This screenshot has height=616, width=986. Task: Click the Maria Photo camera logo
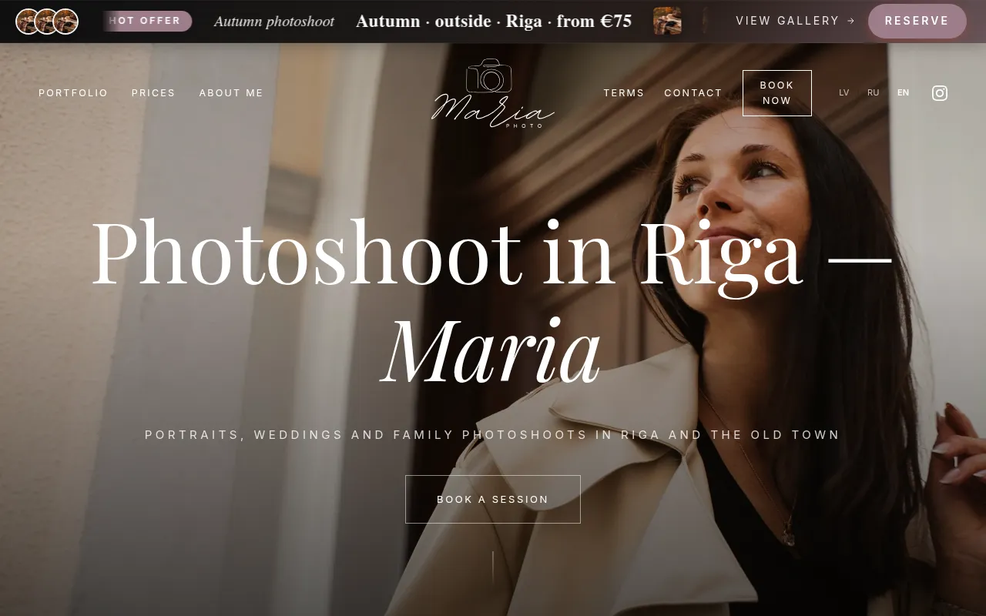pos(493,93)
